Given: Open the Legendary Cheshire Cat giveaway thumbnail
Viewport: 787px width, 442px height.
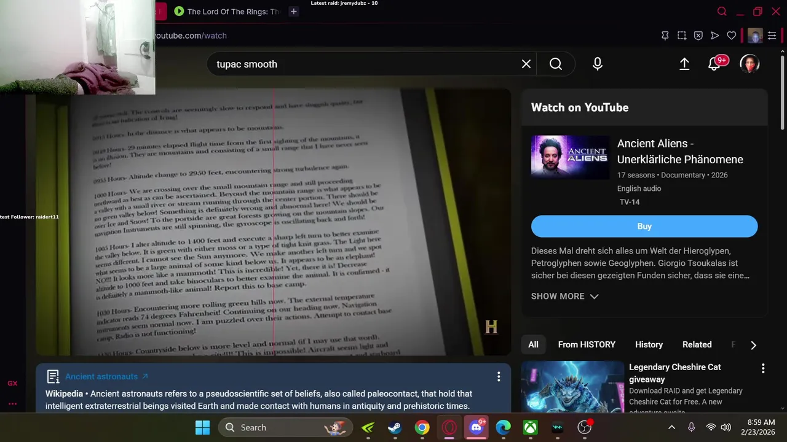Looking at the screenshot, I should (x=572, y=387).
